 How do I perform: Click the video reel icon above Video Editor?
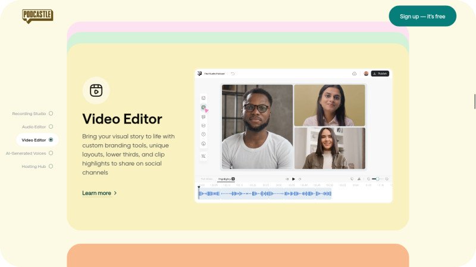[x=96, y=90]
